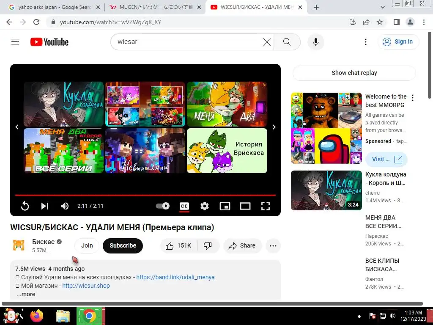This screenshot has height=325, width=433.
Task: Open the tab search dropdown chevron
Action: click(382, 8)
